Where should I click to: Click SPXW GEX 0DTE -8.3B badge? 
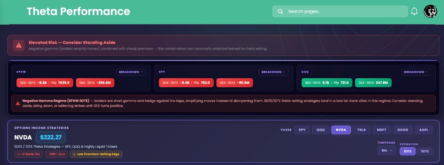45,82
